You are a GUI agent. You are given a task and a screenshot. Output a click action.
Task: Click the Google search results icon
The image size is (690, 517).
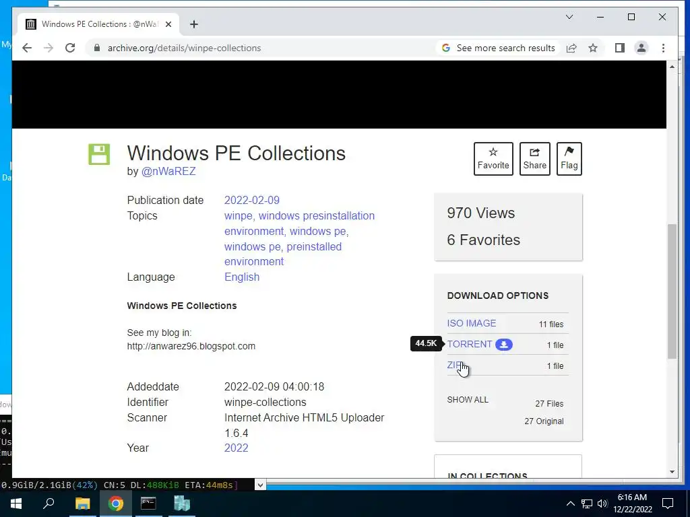coord(446,48)
